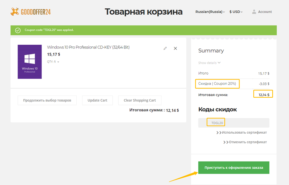Click the GoodOffer24 logo
Screen dimensions: 289x185
31,12
